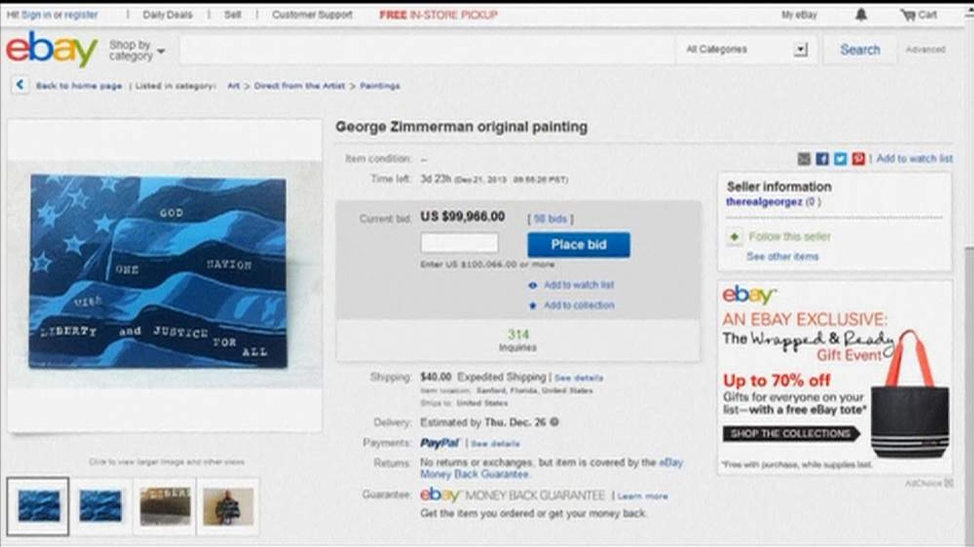Select the first flag painting thumbnail
974x547 pixels.
38,506
